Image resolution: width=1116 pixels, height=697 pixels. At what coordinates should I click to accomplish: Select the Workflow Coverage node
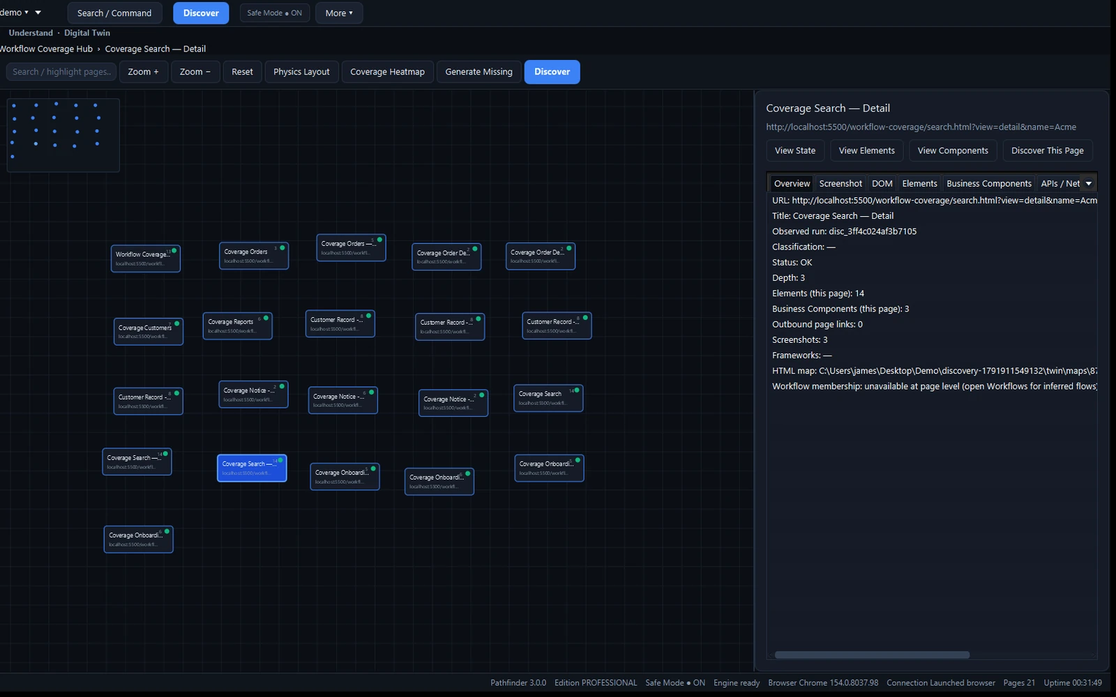[146, 259]
